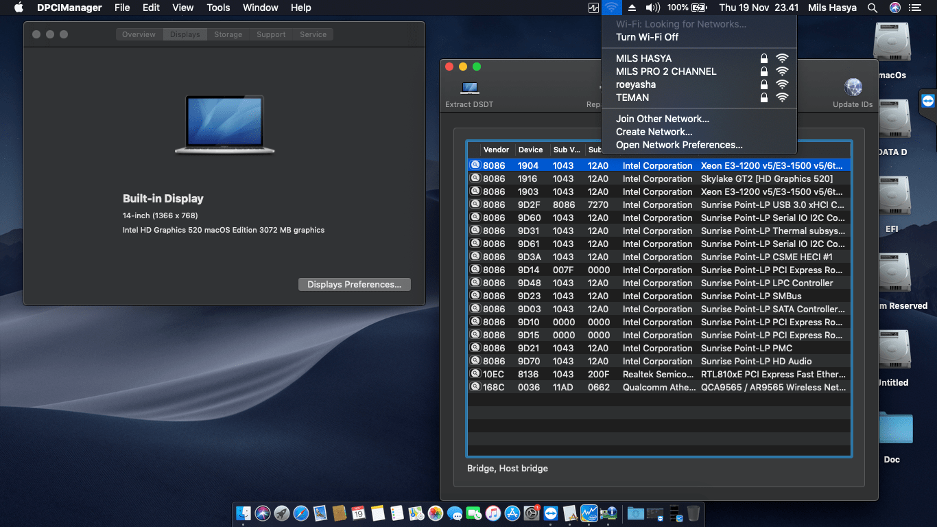
Task: Join the MILS HASYA Wi-Fi network
Action: pos(699,58)
